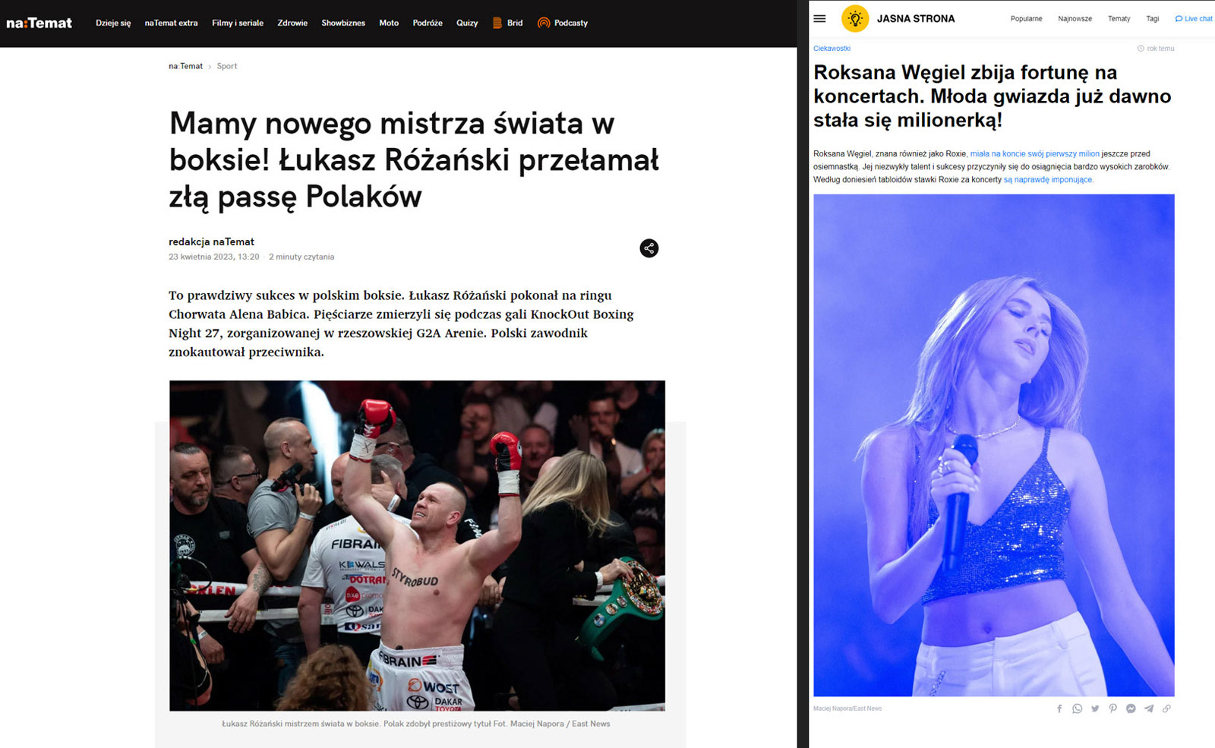The width and height of the screenshot is (1215, 748).
Task: Copy the article link with the chain icon
Action: [1166, 709]
